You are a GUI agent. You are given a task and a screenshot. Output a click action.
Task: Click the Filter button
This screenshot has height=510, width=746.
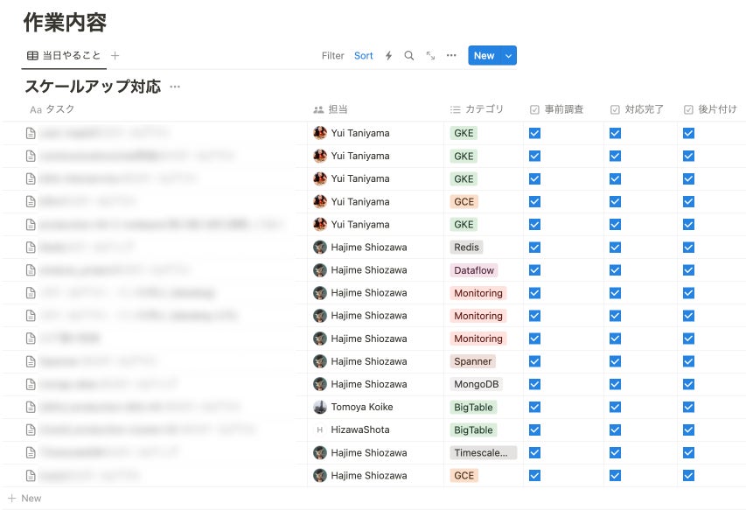tap(333, 56)
